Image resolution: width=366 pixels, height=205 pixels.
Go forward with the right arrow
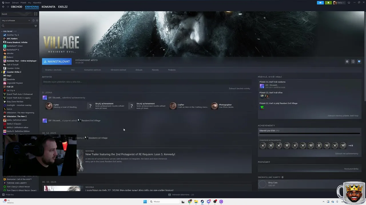point(8,7)
